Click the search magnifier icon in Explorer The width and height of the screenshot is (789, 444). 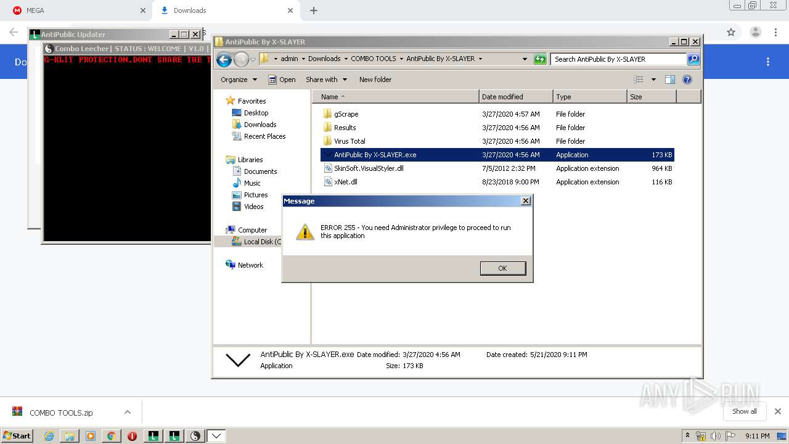693,59
